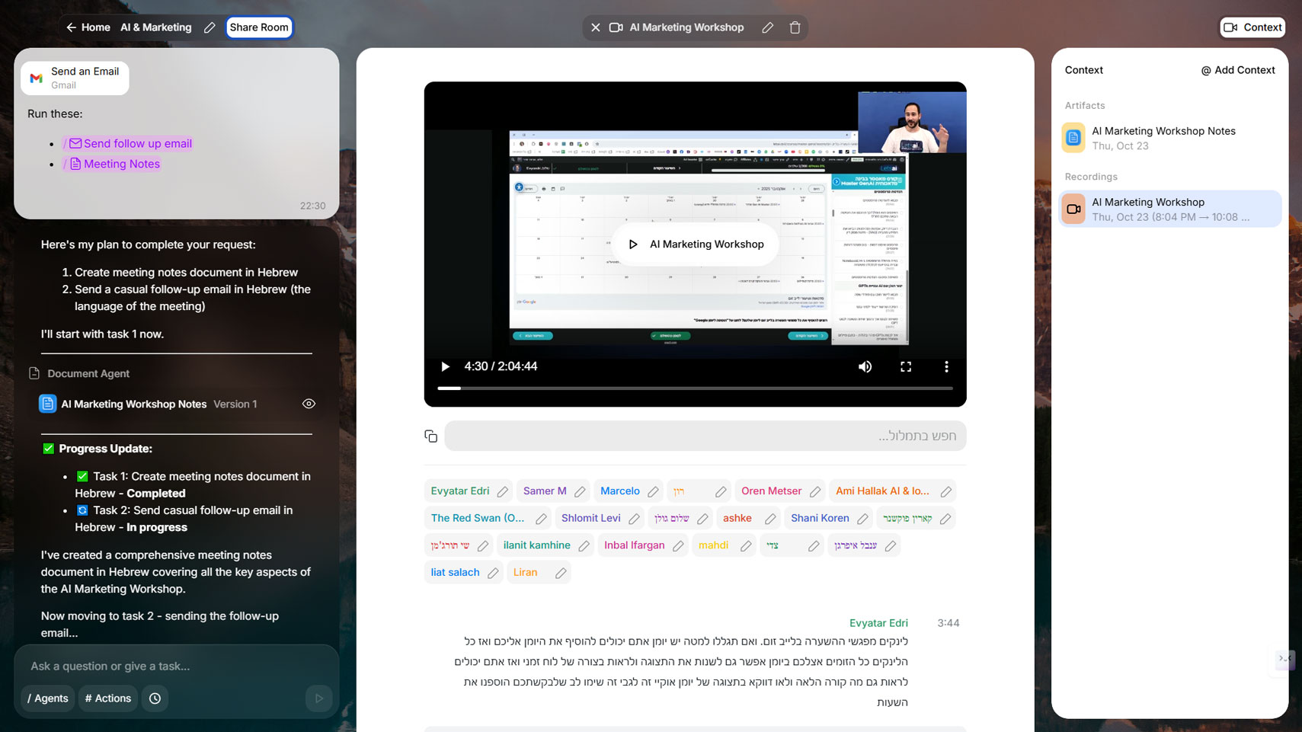The width and height of the screenshot is (1302, 732).
Task: Click the delete trash icon for recording
Action: [x=795, y=27]
